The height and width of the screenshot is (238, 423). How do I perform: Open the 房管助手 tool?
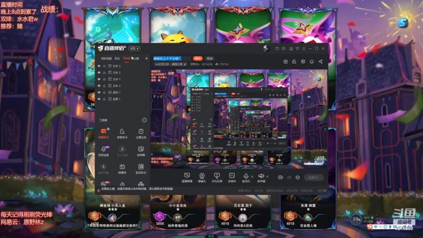[x=122, y=134]
